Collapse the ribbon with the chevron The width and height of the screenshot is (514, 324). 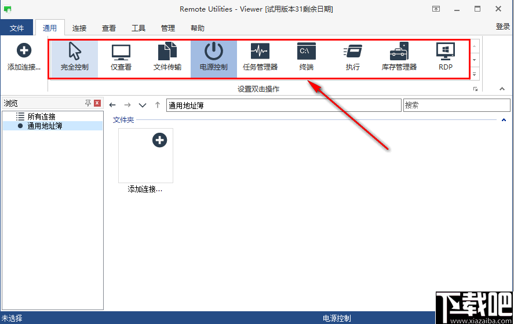pos(502,89)
